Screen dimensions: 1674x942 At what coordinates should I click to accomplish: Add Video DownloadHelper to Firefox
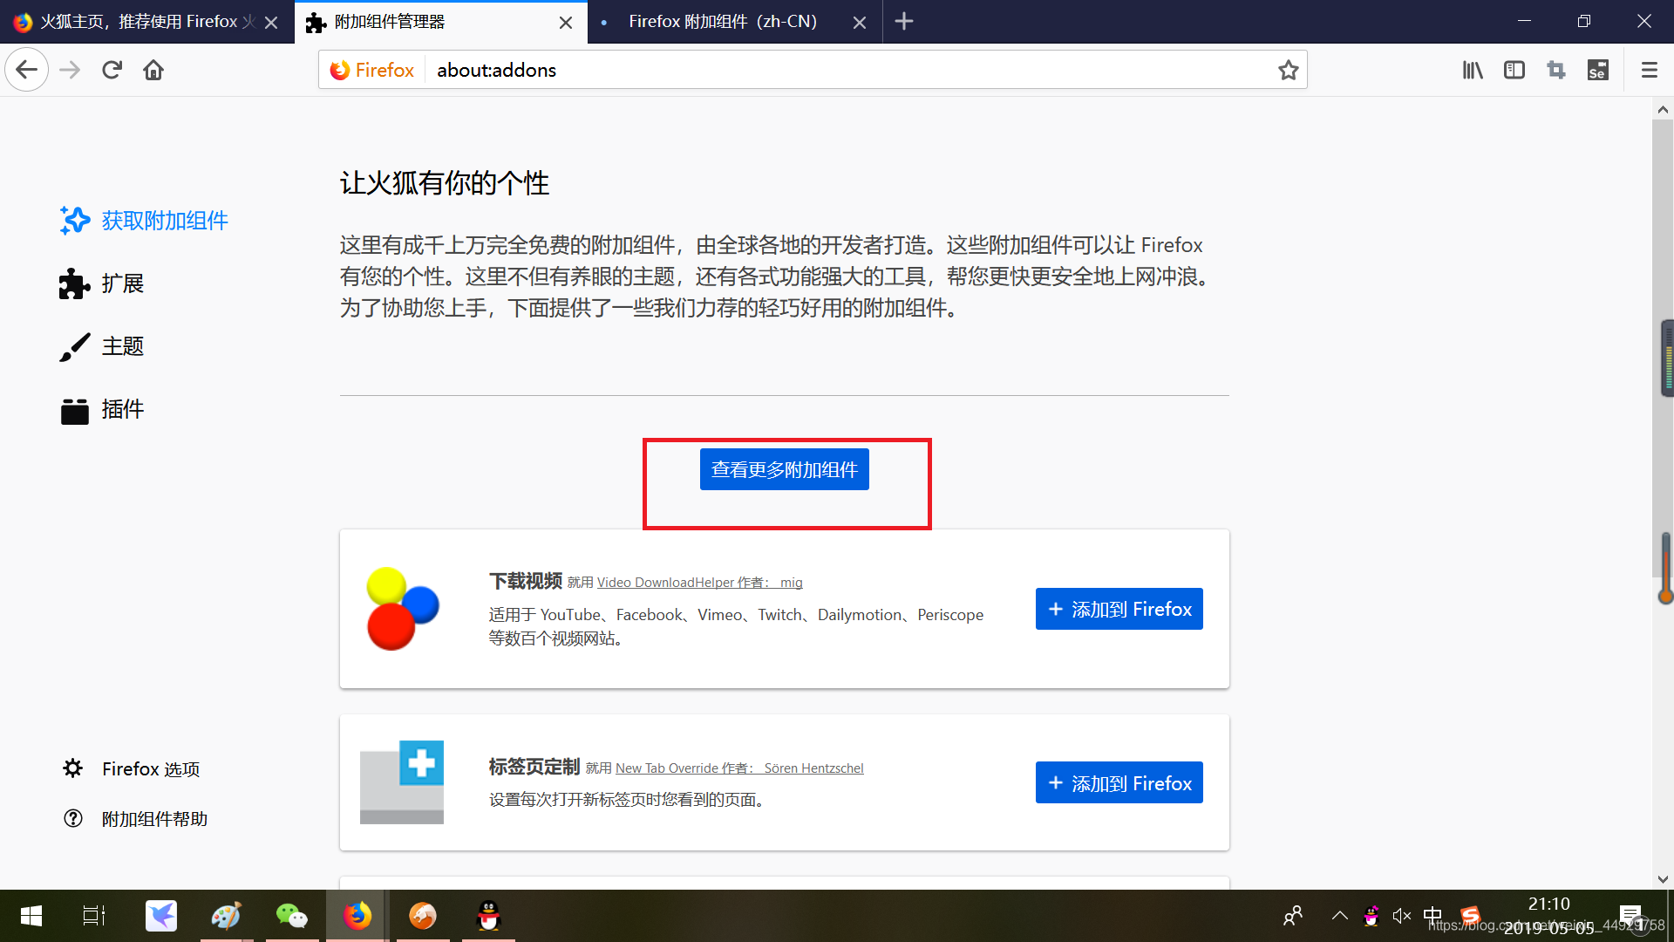point(1119,609)
